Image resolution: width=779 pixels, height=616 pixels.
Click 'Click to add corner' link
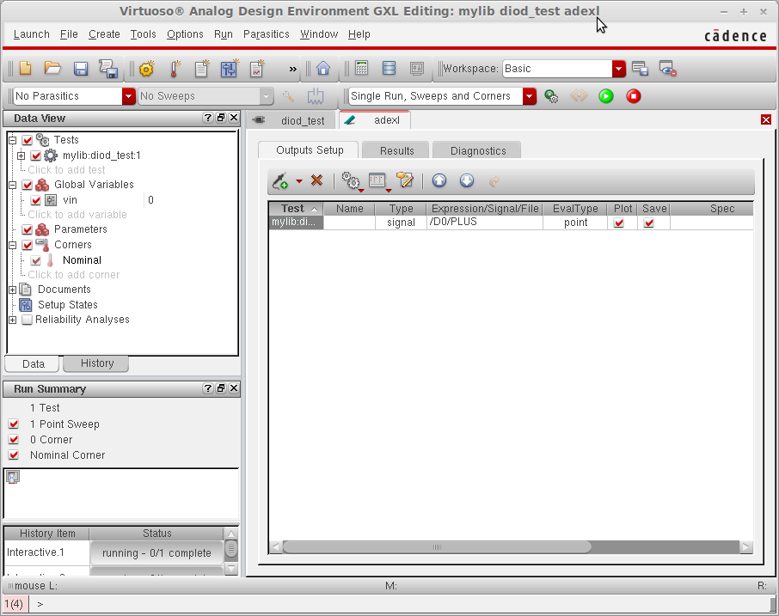(74, 275)
